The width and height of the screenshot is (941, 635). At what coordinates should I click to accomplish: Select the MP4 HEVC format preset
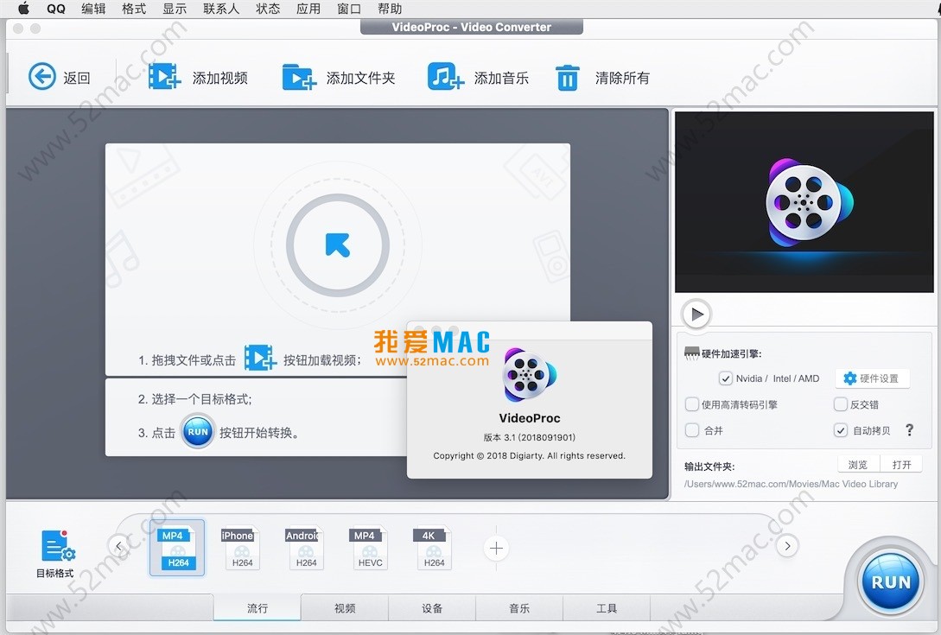[x=366, y=548]
